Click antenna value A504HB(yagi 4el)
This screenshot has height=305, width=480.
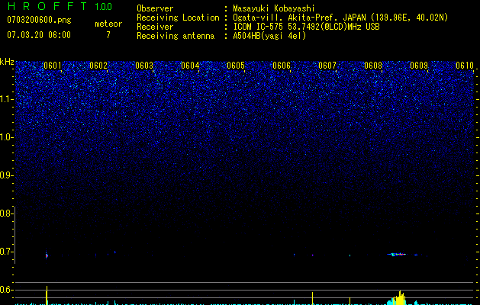click(x=269, y=36)
